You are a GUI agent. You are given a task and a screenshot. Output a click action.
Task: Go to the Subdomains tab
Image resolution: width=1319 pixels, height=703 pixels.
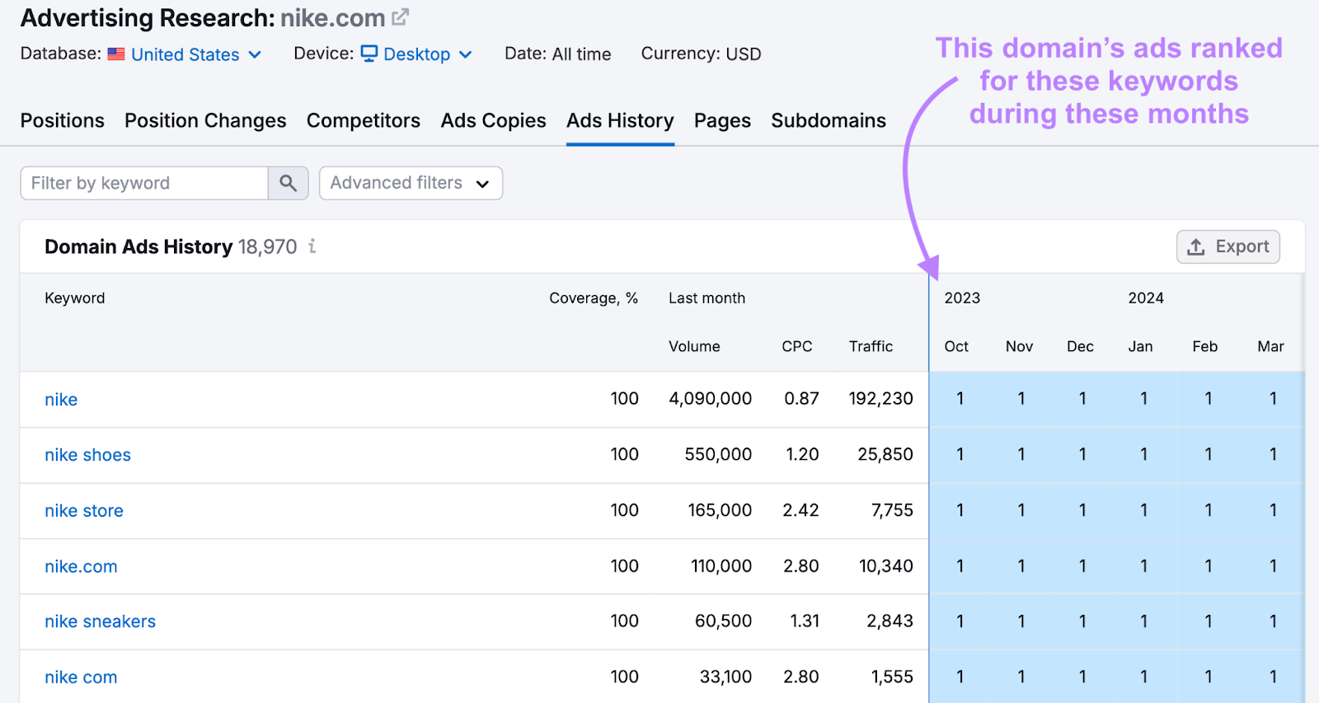click(828, 120)
